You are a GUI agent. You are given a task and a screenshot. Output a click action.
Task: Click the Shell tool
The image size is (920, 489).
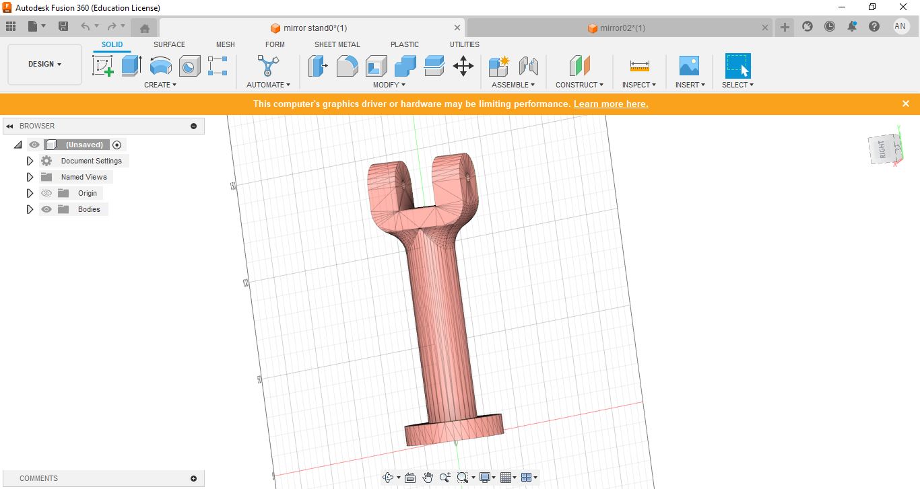pos(376,66)
